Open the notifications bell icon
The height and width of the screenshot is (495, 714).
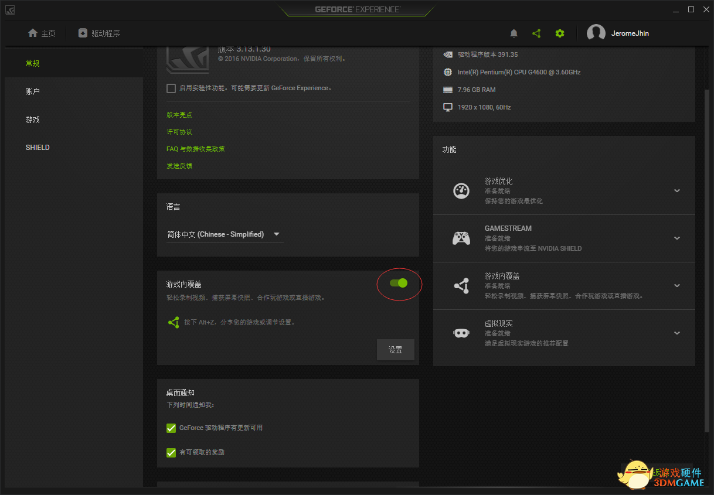pyautogui.click(x=514, y=33)
